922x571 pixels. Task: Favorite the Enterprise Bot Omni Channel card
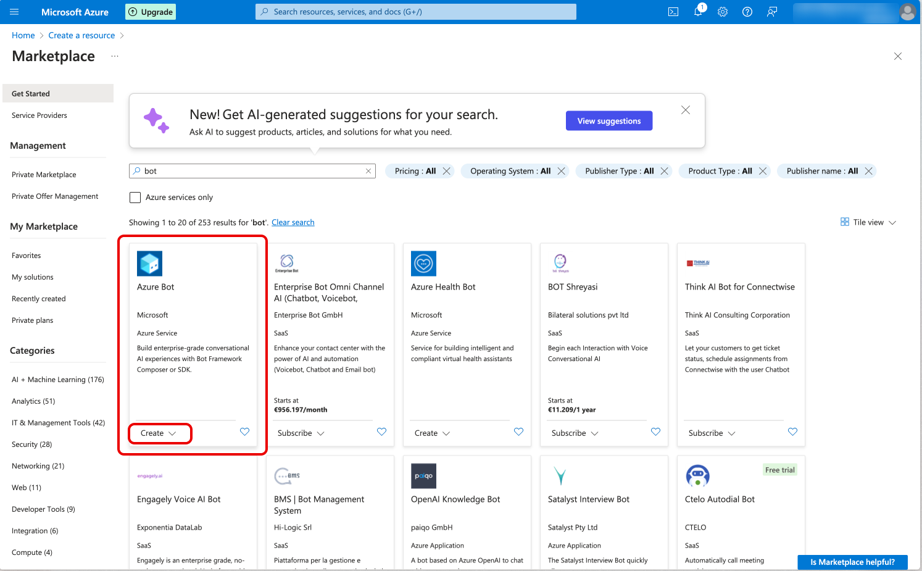point(381,431)
